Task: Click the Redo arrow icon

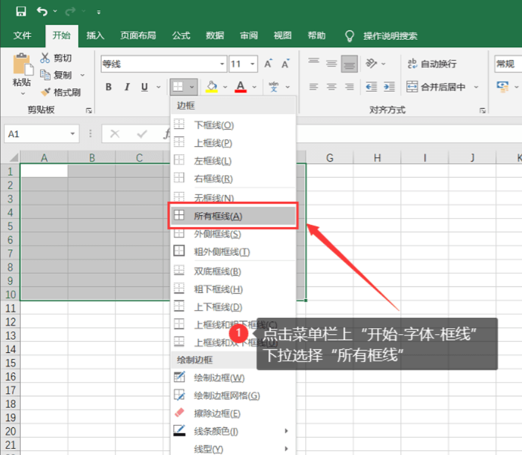Action: [70, 11]
